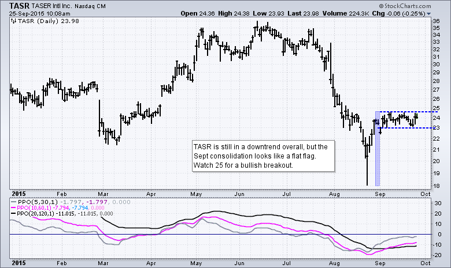Viewport: 451px width, 268px height.
Task: Click the TASR ticker symbol heading
Action: [x=19, y=6]
